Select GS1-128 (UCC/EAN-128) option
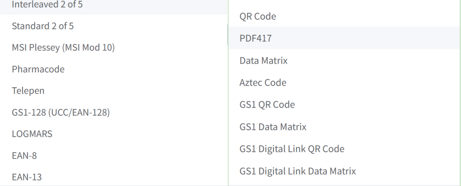The image size is (461, 186). (60, 112)
